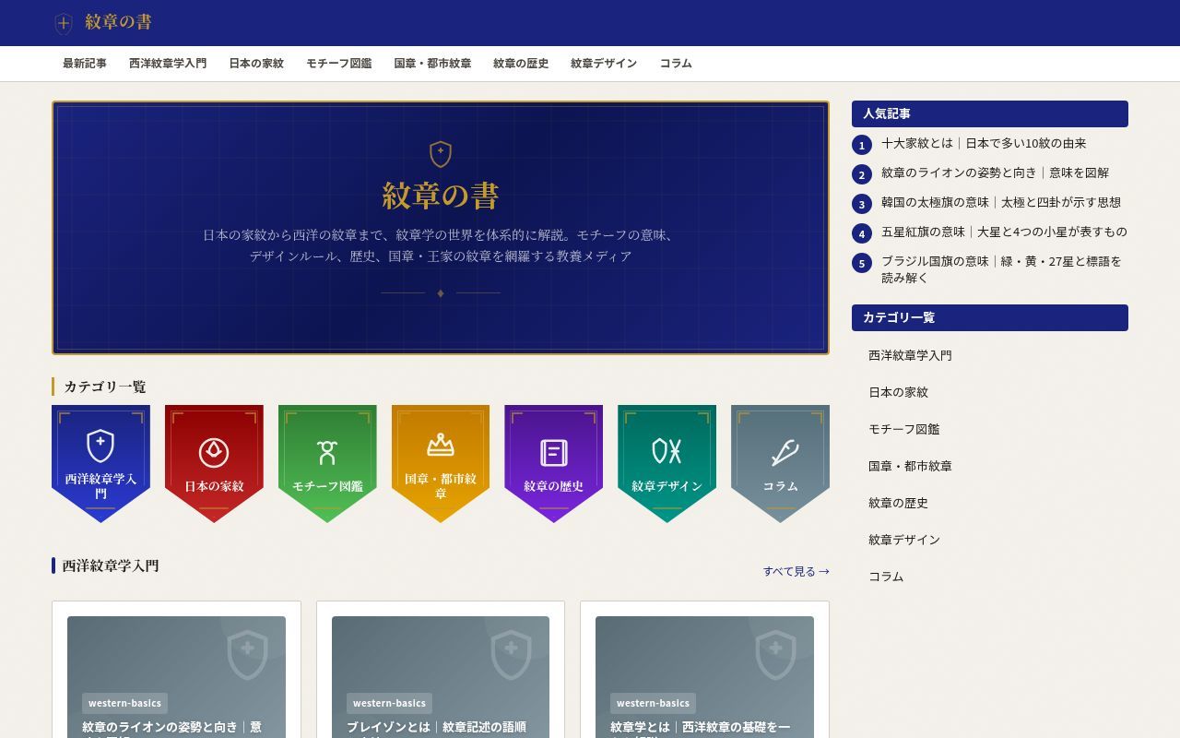This screenshot has width=1180, height=738.
Task: Open article 五星紅旗の意味
Action: tap(1004, 232)
